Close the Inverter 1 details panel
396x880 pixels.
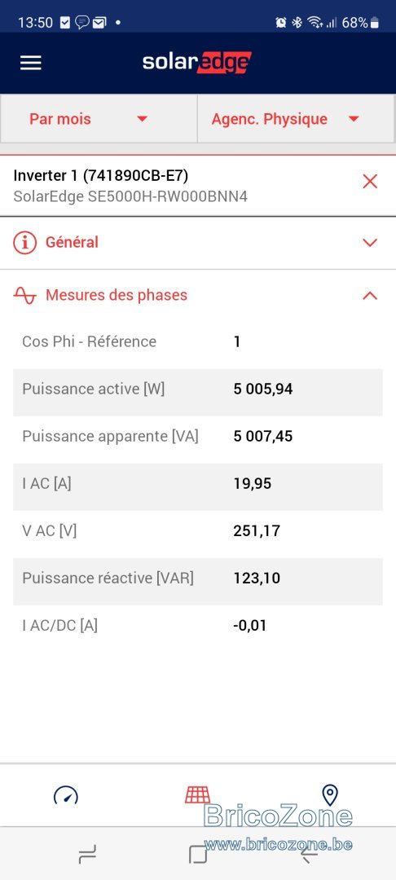click(x=370, y=181)
